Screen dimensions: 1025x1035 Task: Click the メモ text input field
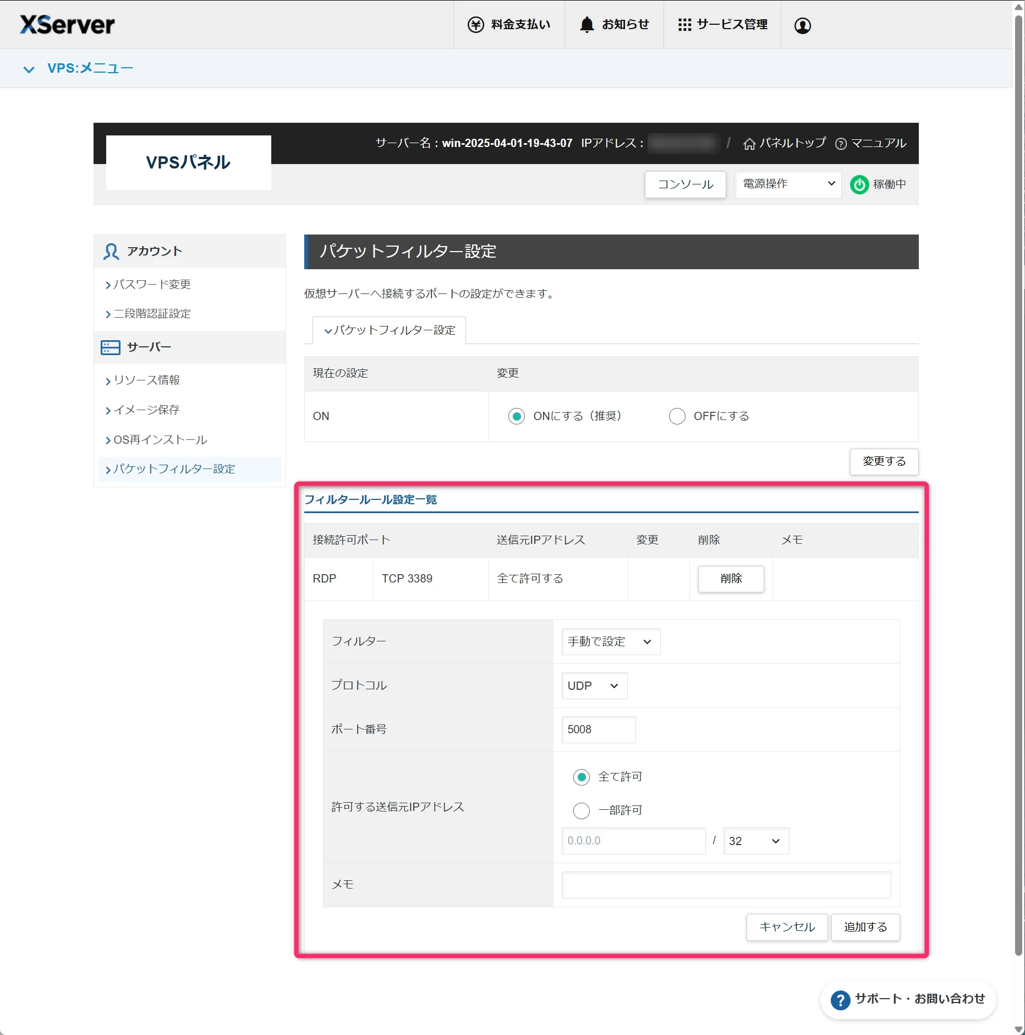coord(726,885)
